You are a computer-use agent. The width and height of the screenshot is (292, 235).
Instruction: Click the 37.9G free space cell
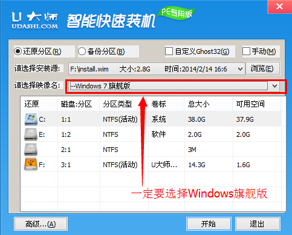point(245,119)
